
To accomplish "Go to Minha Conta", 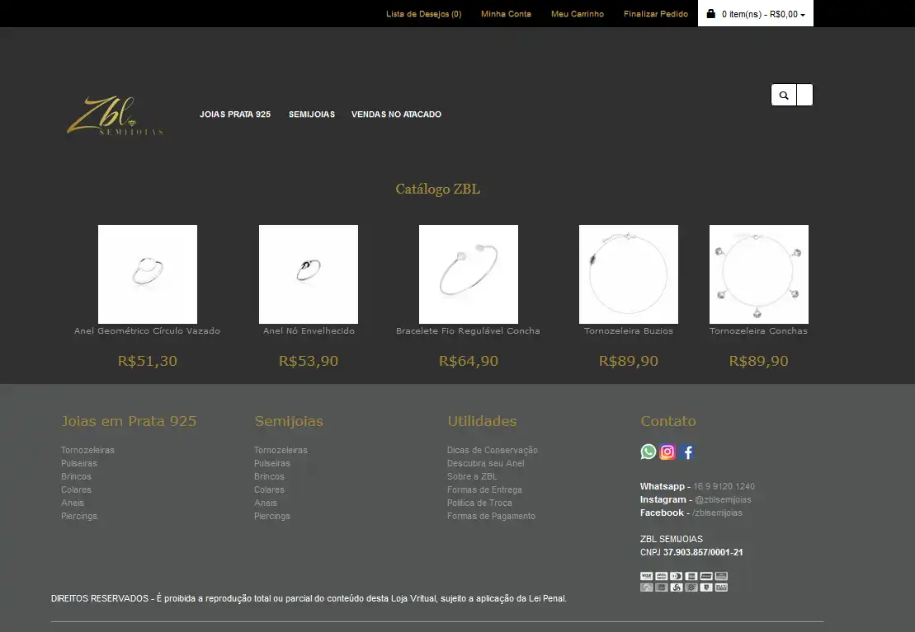I will [506, 14].
